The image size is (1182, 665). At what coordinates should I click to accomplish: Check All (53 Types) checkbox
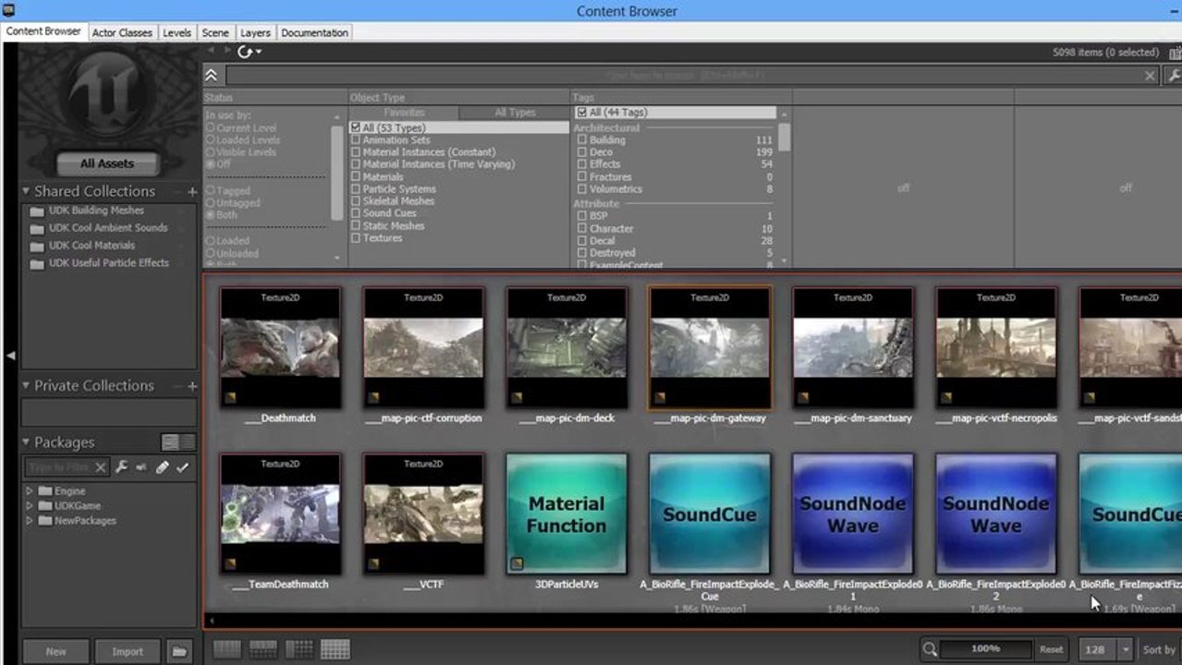click(356, 127)
